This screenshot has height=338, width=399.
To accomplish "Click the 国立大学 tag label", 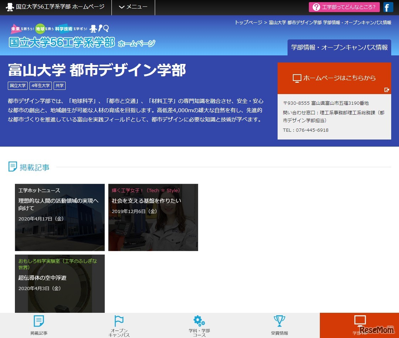I will click(x=18, y=86).
